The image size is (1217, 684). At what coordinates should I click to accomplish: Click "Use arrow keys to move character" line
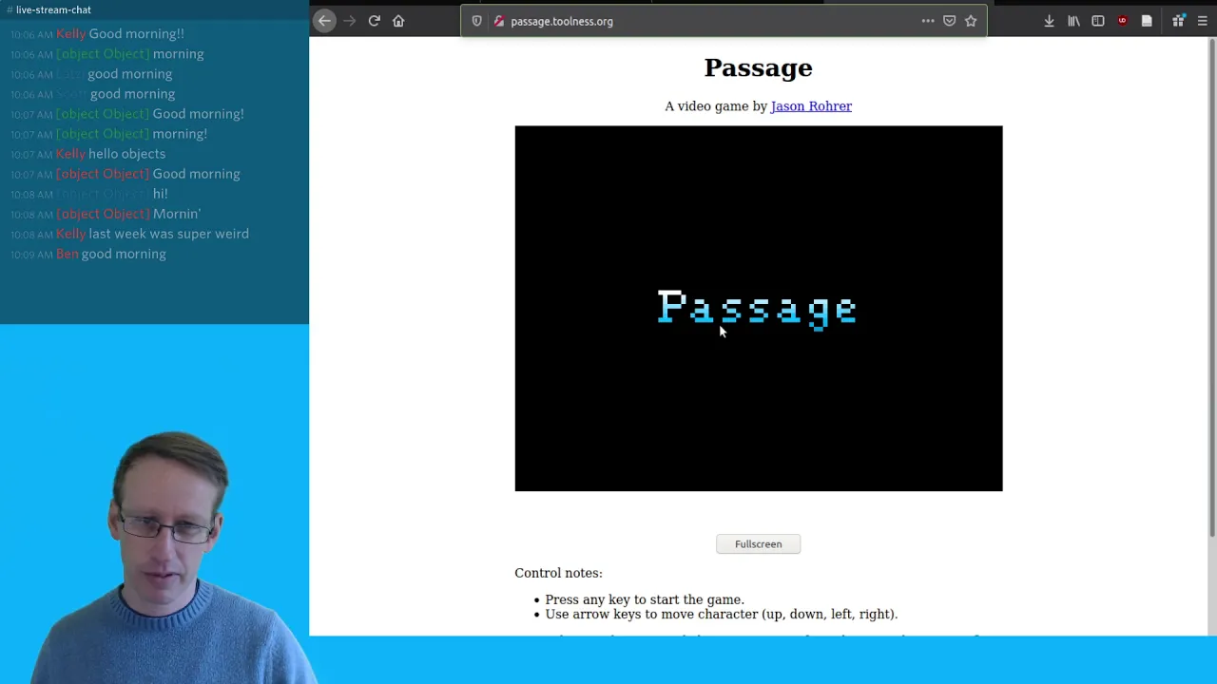click(722, 614)
